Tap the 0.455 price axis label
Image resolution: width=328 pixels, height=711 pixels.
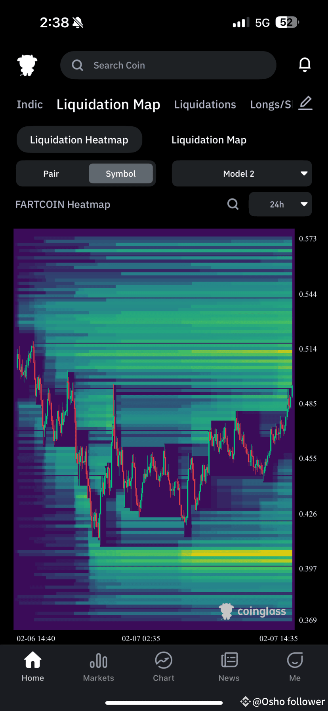pyautogui.click(x=308, y=458)
